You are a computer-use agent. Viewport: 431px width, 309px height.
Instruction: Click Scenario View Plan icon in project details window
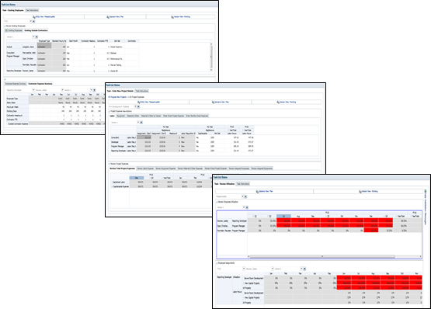coord(213,102)
